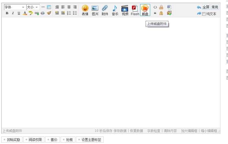Insert a numbered ordered list
The image size is (228, 144).
point(69,13)
